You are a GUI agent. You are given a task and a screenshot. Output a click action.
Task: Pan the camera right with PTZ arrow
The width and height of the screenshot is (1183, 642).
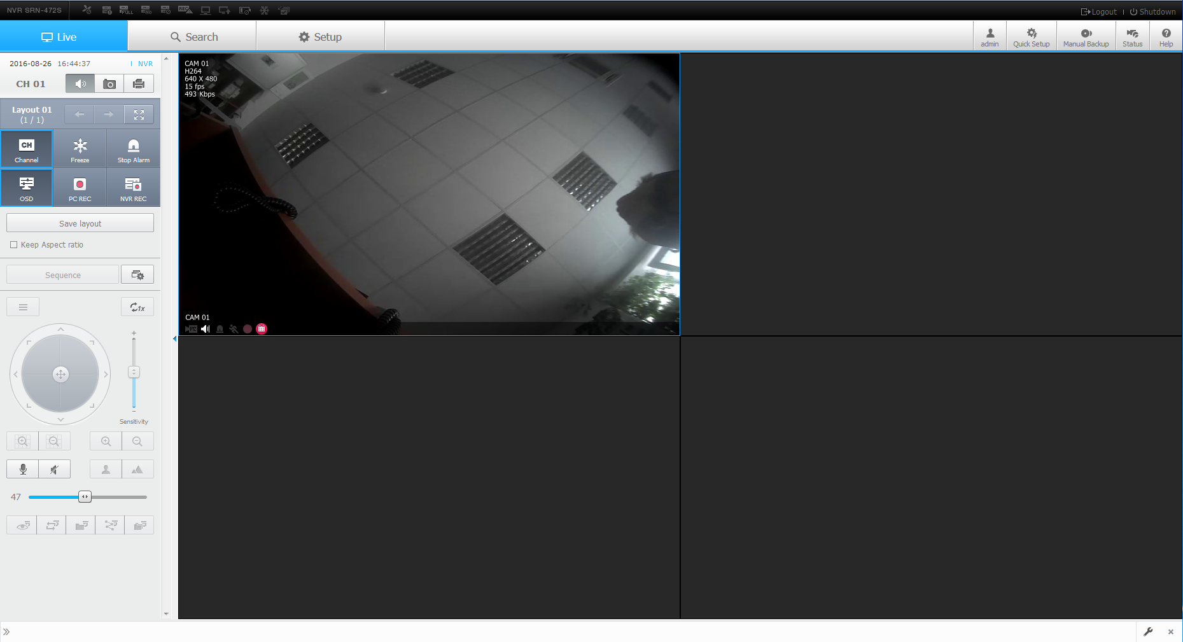coord(106,374)
